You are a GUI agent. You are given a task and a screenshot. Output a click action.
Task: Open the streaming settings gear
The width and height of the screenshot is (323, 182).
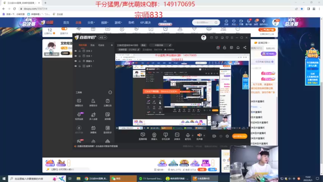pyautogui.click(x=227, y=136)
